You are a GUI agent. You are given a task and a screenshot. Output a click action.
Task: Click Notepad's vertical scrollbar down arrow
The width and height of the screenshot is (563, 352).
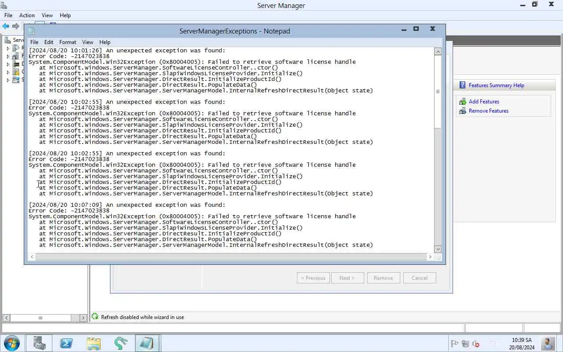(x=438, y=249)
